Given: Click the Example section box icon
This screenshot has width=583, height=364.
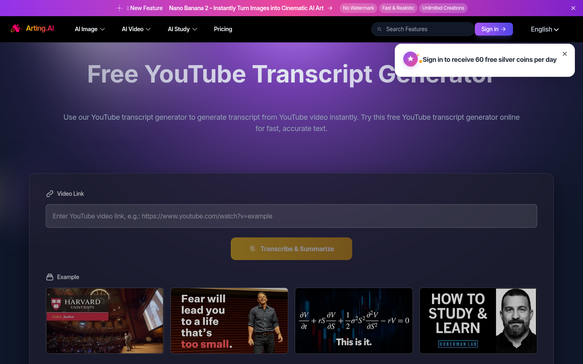Looking at the screenshot, I should tap(50, 277).
